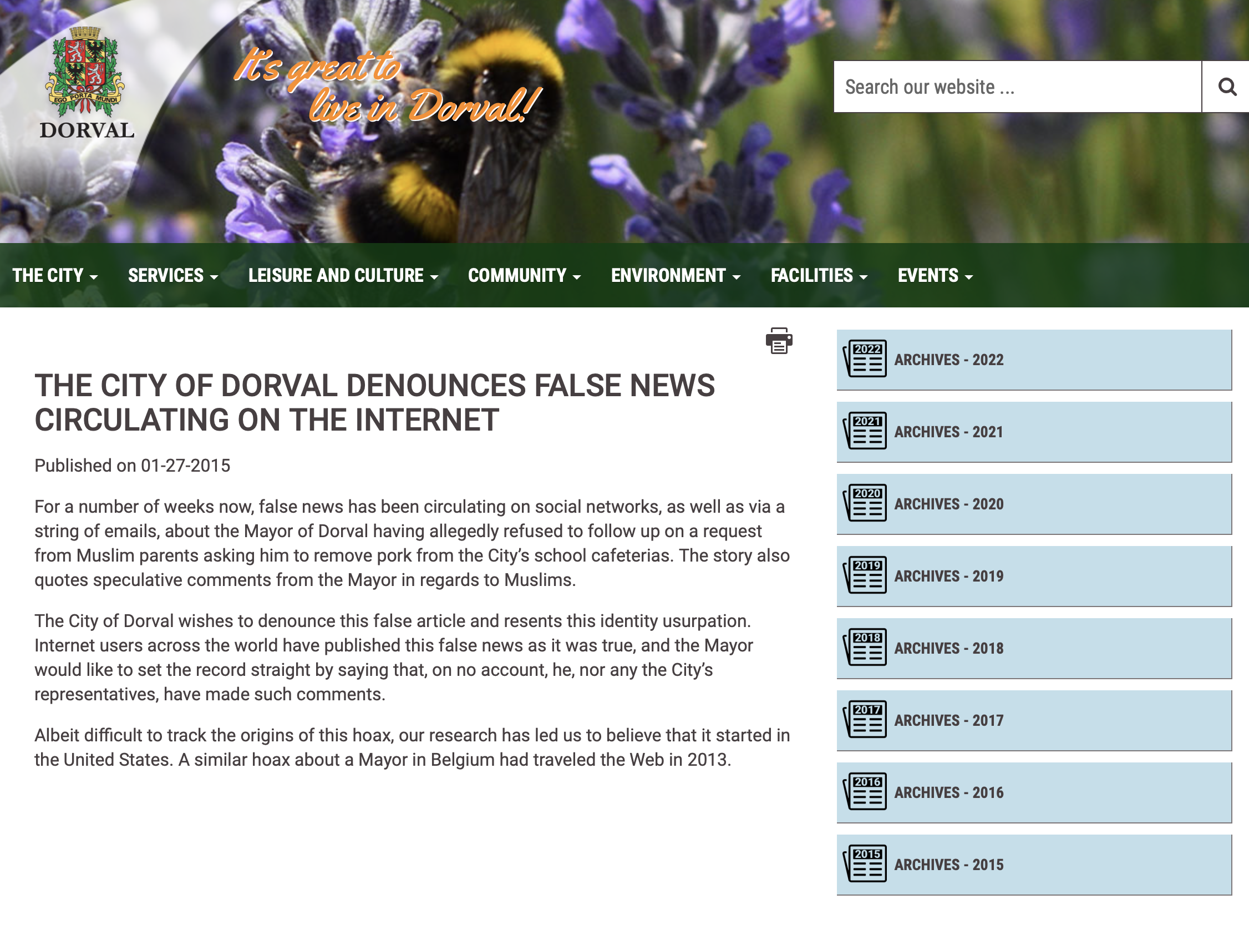Viewport: 1249px width, 950px height.
Task: Click the DORVAL wordmark under the crest
Action: click(87, 130)
